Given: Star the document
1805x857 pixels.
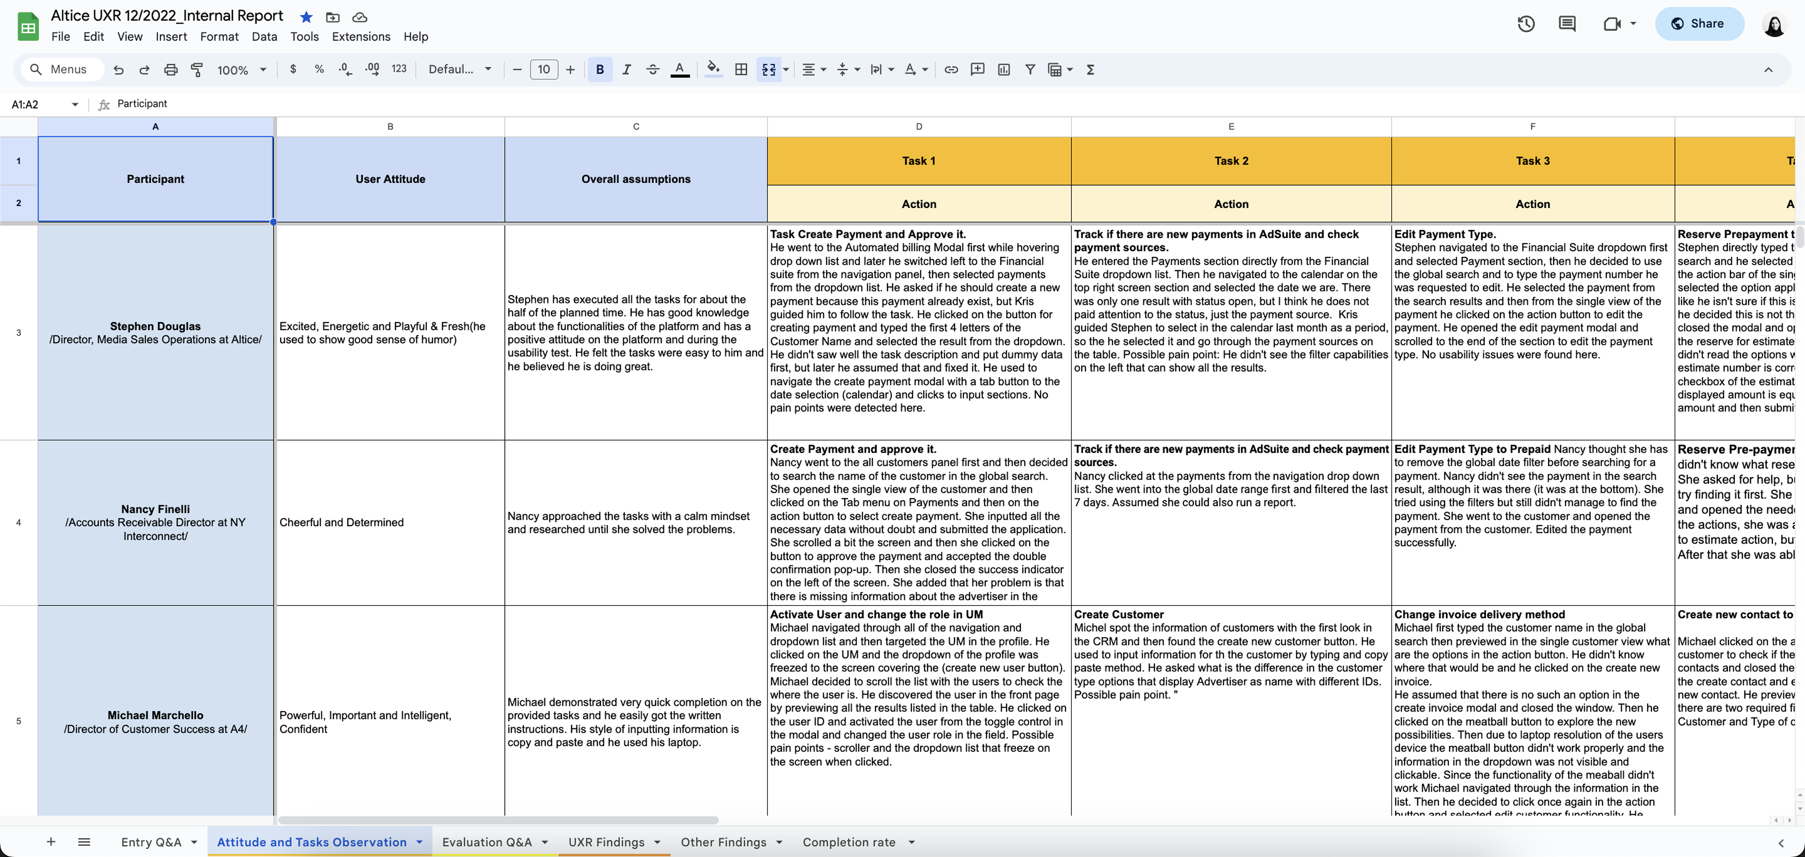Looking at the screenshot, I should coord(306,17).
